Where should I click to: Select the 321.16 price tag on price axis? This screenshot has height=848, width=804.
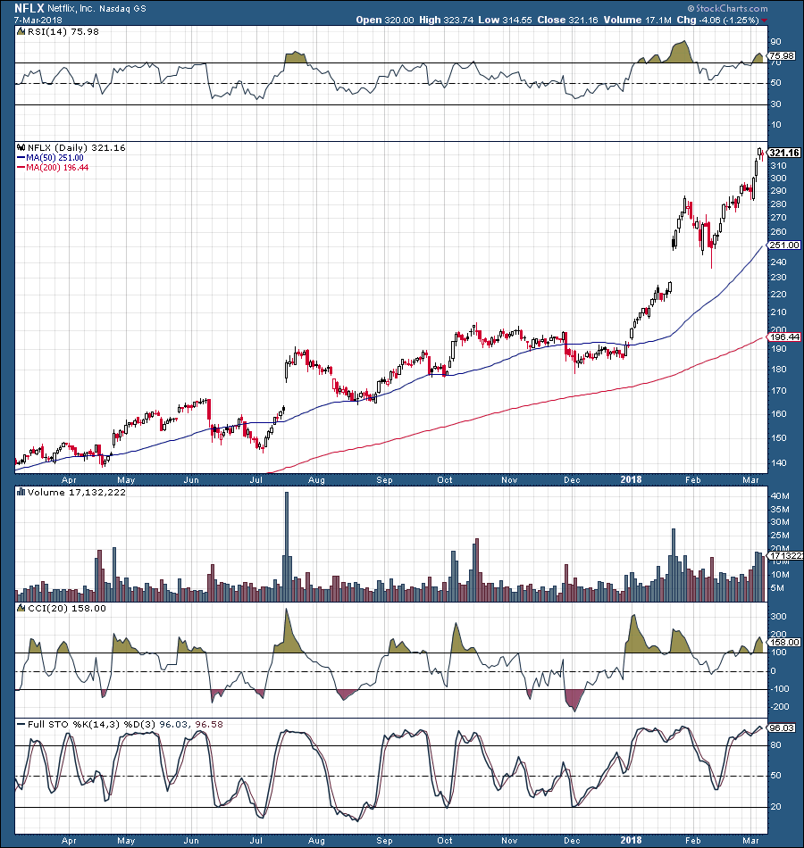[784, 153]
